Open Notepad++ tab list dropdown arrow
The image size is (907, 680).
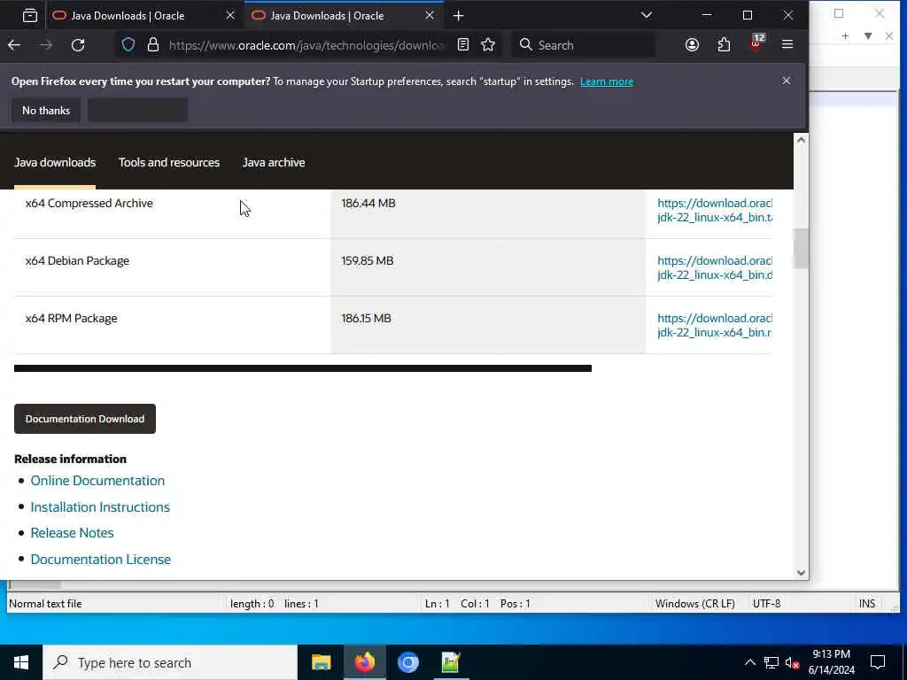pyautogui.click(x=868, y=35)
